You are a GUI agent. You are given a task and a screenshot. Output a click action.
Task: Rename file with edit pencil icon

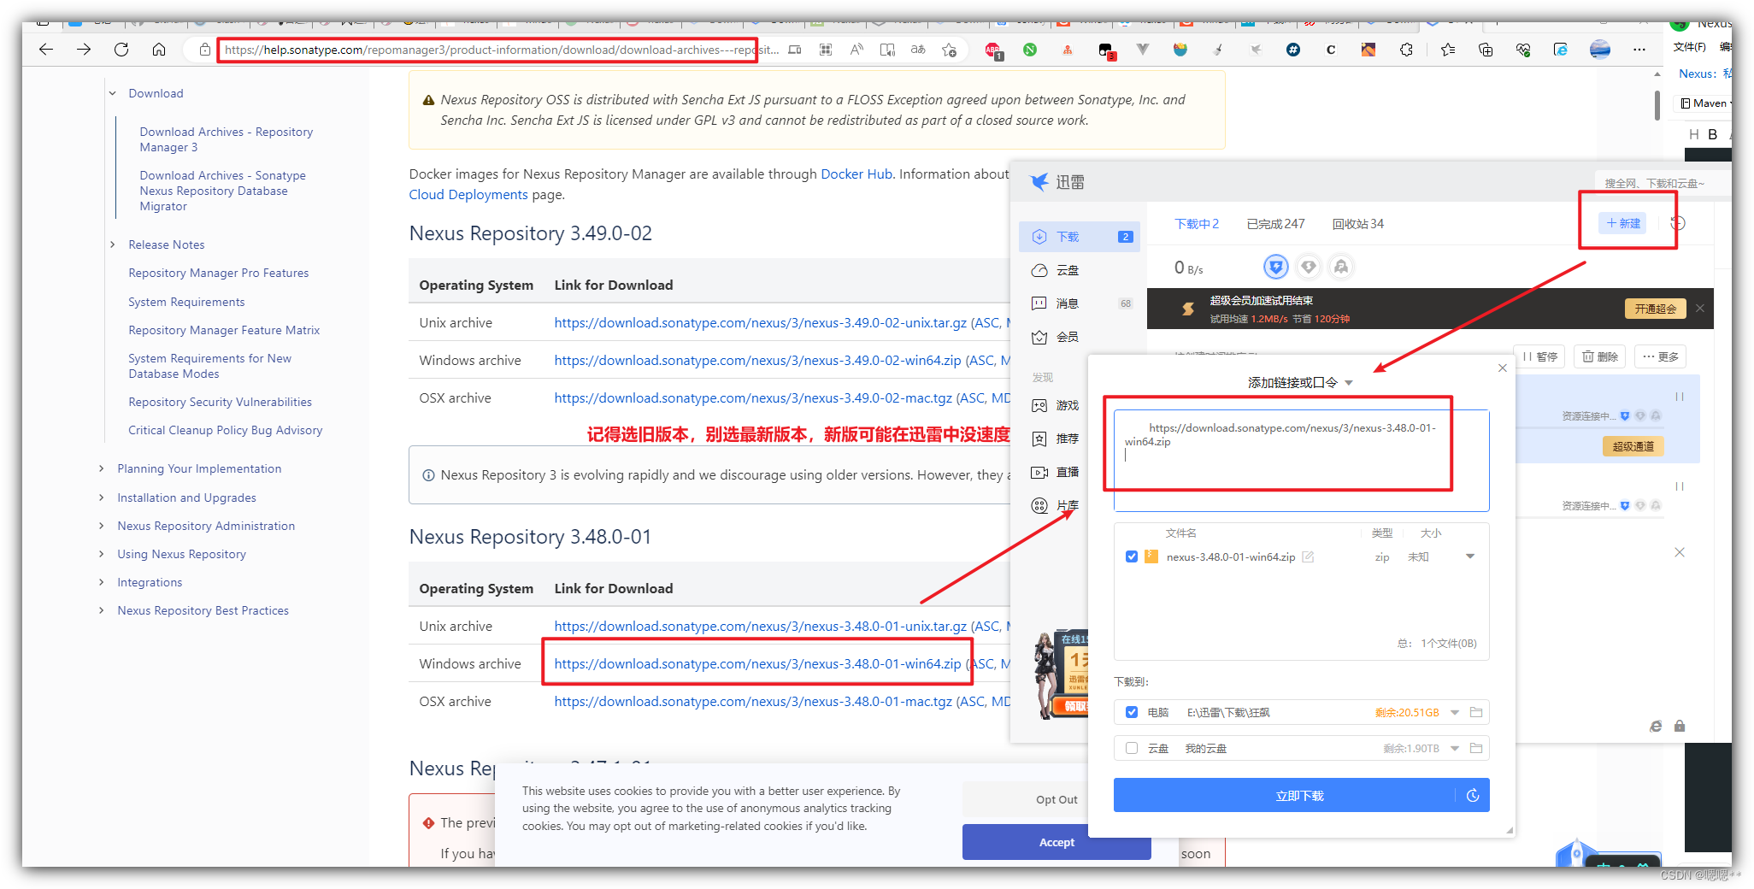pyautogui.click(x=1308, y=556)
